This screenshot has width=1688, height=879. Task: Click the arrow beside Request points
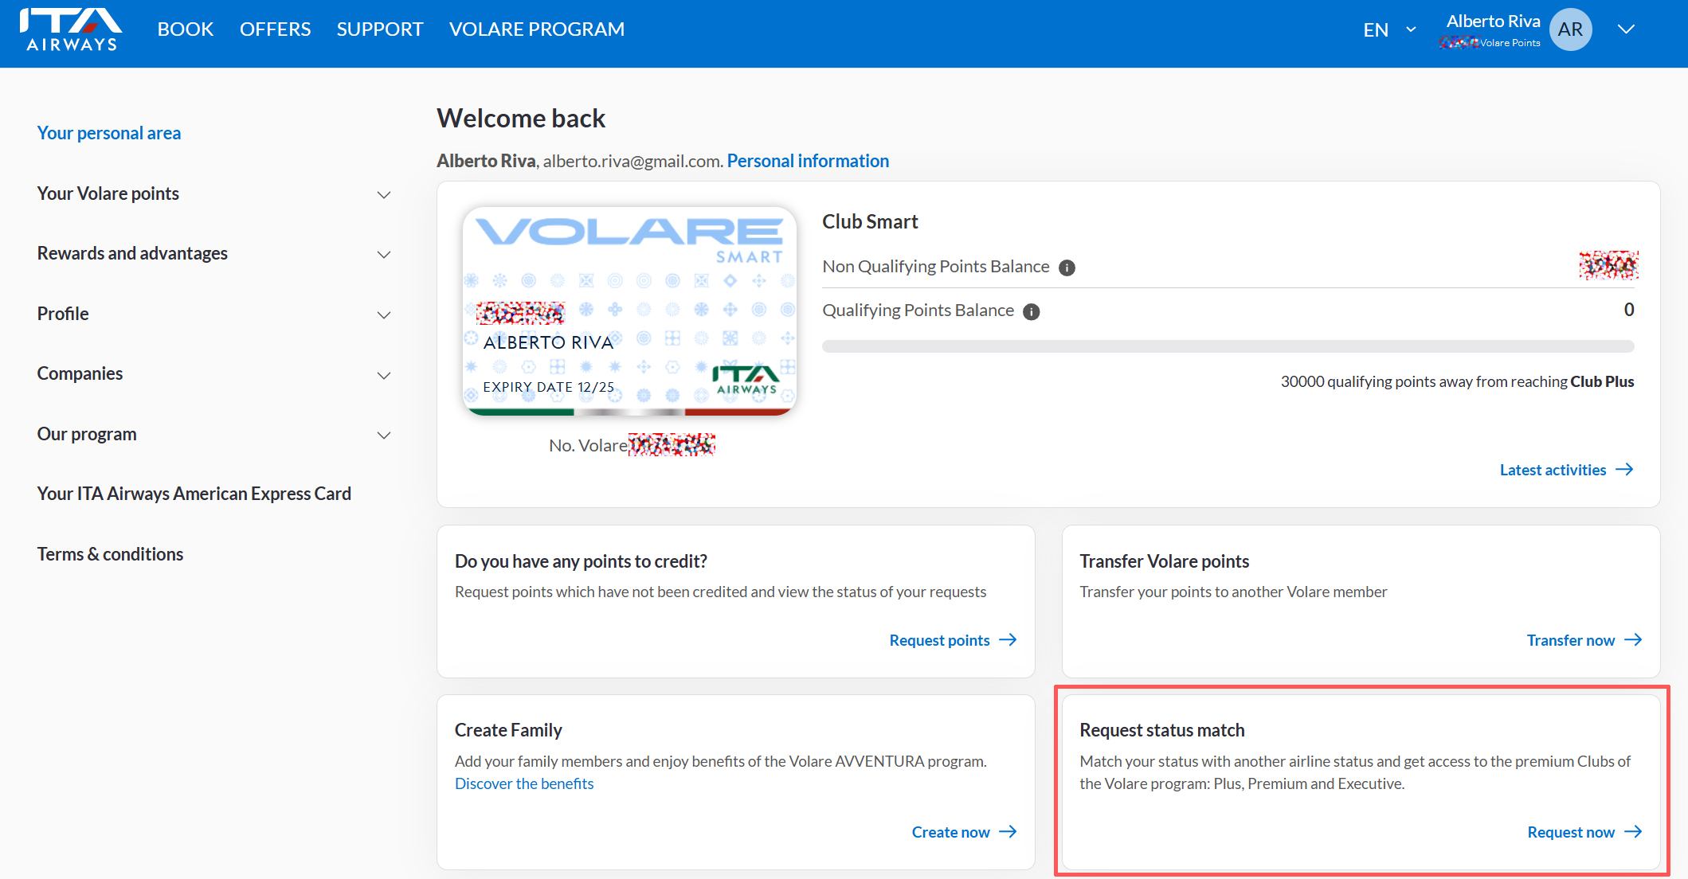tap(1008, 640)
